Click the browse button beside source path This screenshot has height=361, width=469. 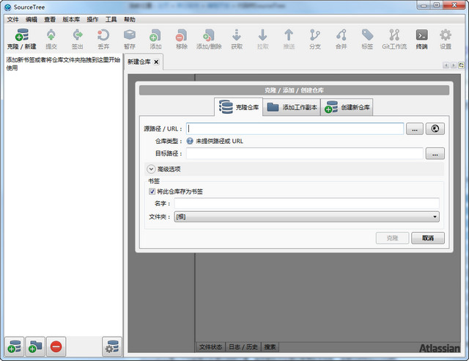click(x=414, y=128)
